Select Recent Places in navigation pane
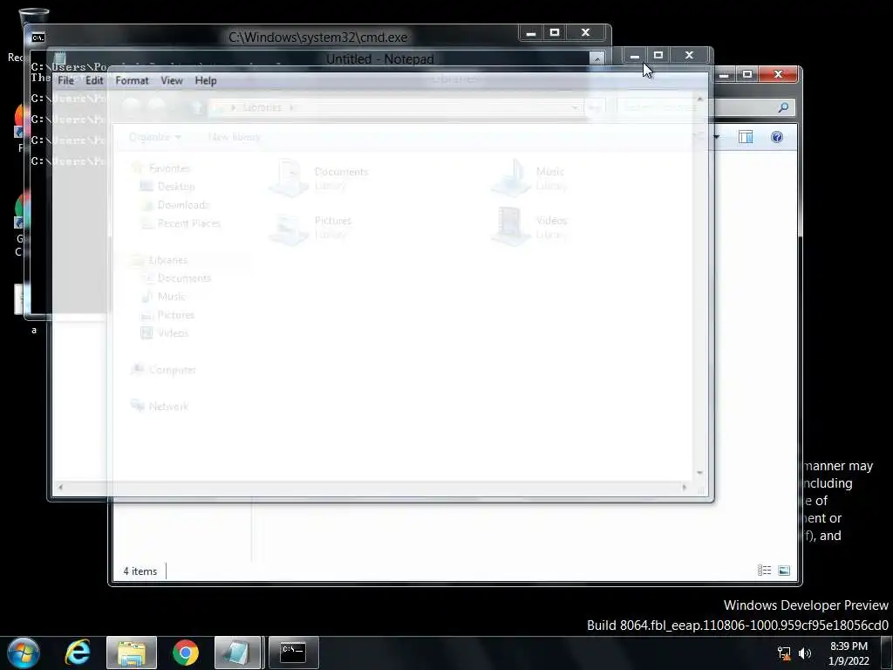Image resolution: width=893 pixels, height=670 pixels. pyautogui.click(x=180, y=222)
